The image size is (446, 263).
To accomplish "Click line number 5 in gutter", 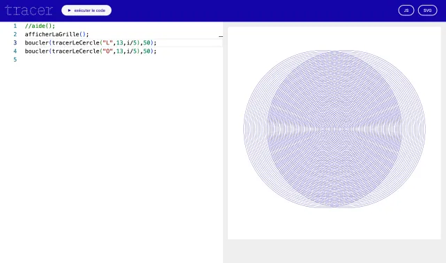I will tap(15, 60).
